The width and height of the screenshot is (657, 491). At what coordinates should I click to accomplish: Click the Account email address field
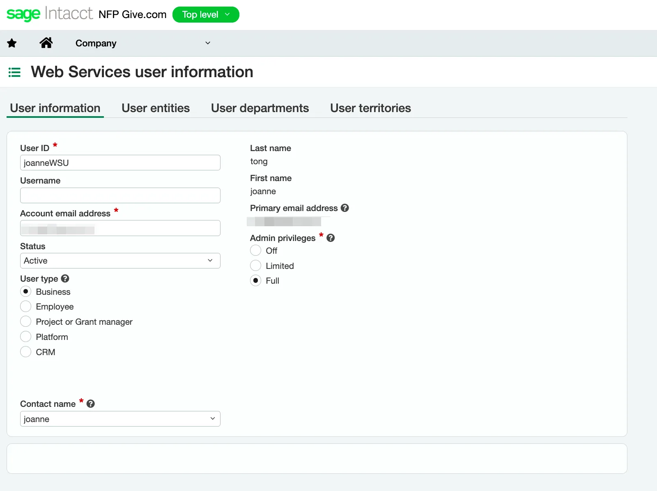point(120,228)
